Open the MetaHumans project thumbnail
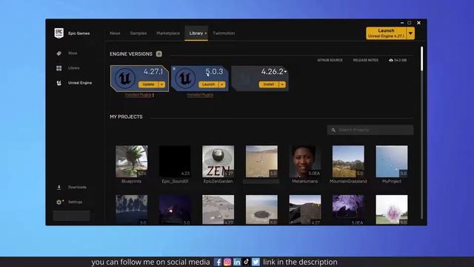 coord(304,162)
